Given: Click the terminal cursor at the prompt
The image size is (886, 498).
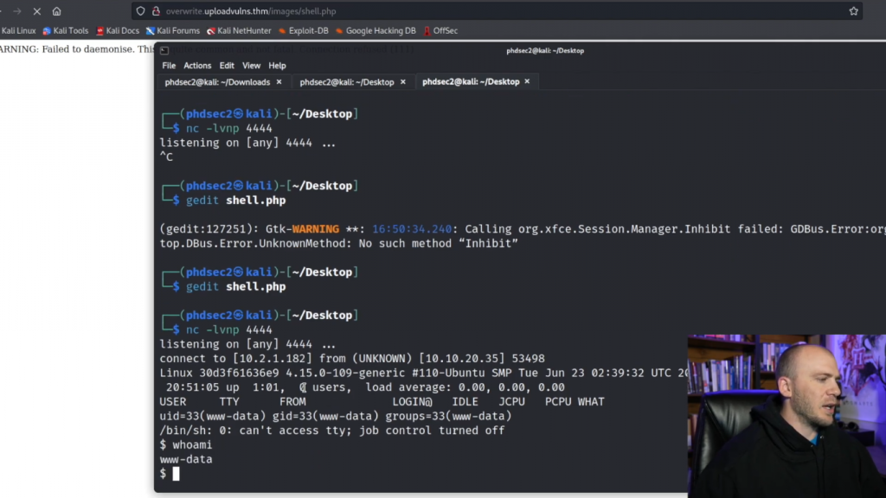Looking at the screenshot, I should 176,474.
